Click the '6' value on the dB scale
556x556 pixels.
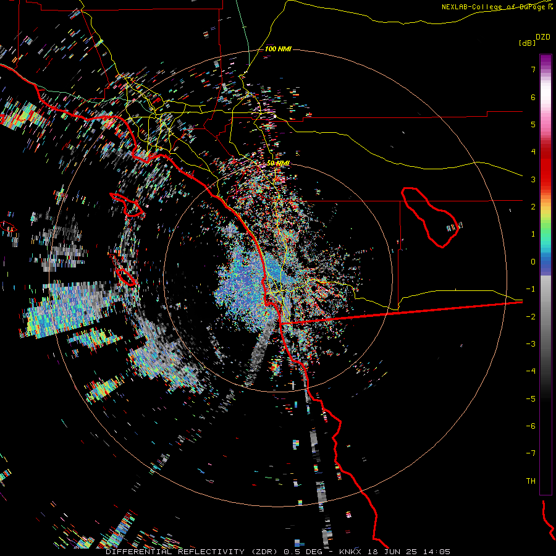(533, 97)
